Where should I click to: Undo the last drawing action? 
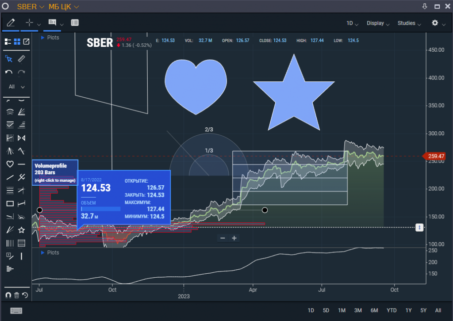click(9, 72)
